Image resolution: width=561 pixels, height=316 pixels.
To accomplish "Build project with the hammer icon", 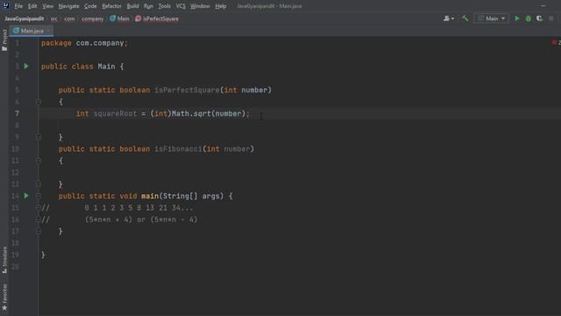I will click(465, 18).
